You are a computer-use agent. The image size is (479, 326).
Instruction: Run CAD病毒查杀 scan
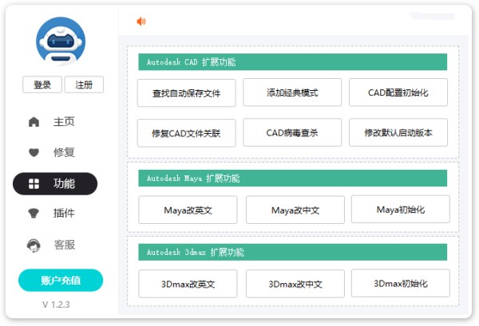click(292, 133)
